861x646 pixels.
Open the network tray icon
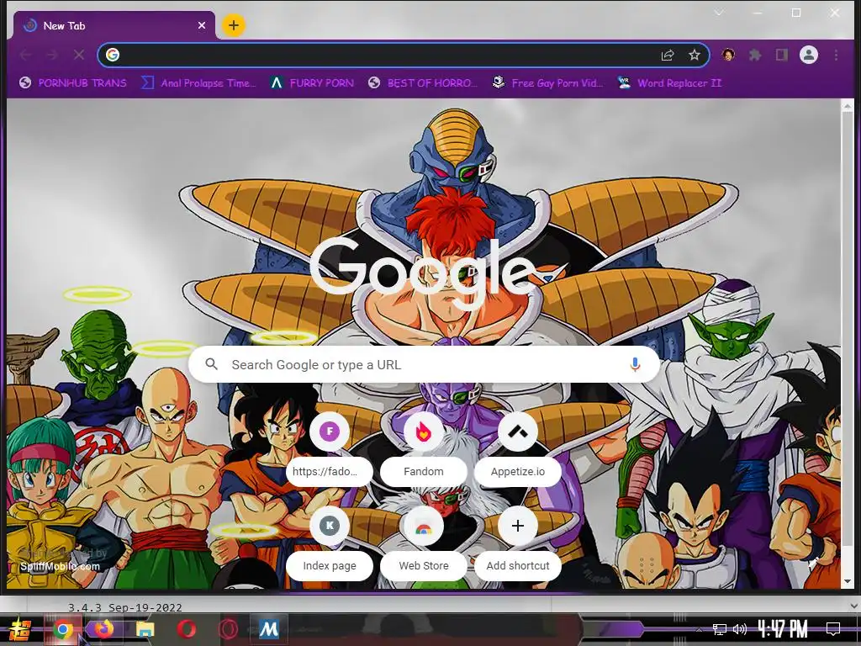720,629
